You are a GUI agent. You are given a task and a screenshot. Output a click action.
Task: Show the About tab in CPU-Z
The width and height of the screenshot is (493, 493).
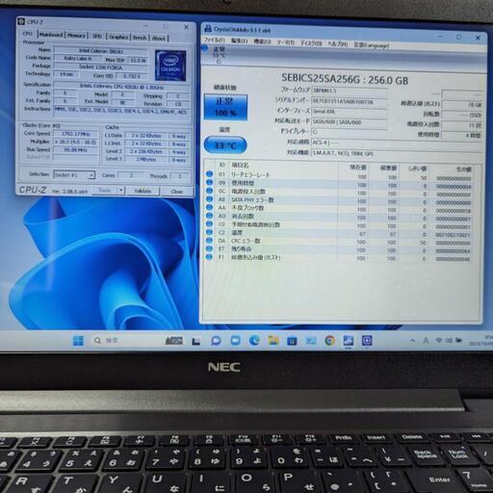(159, 39)
